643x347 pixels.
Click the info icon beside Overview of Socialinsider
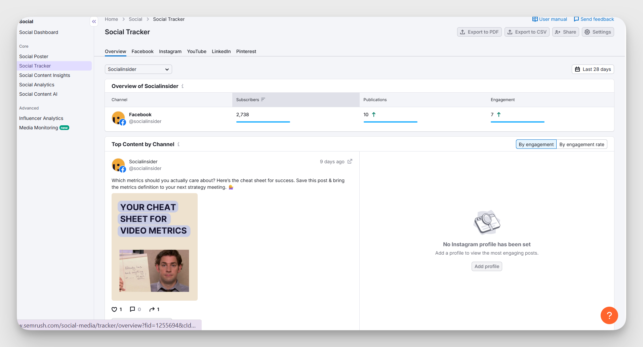pos(183,86)
